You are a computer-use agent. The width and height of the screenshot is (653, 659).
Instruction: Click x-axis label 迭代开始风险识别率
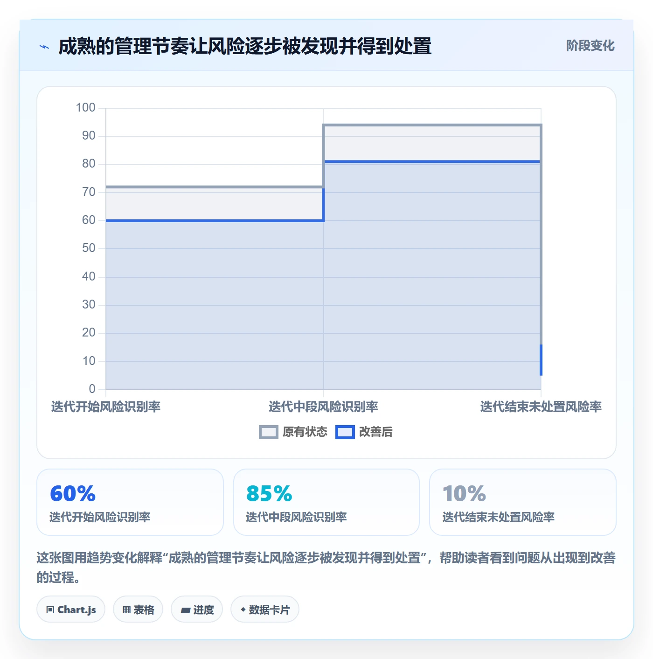(106, 407)
